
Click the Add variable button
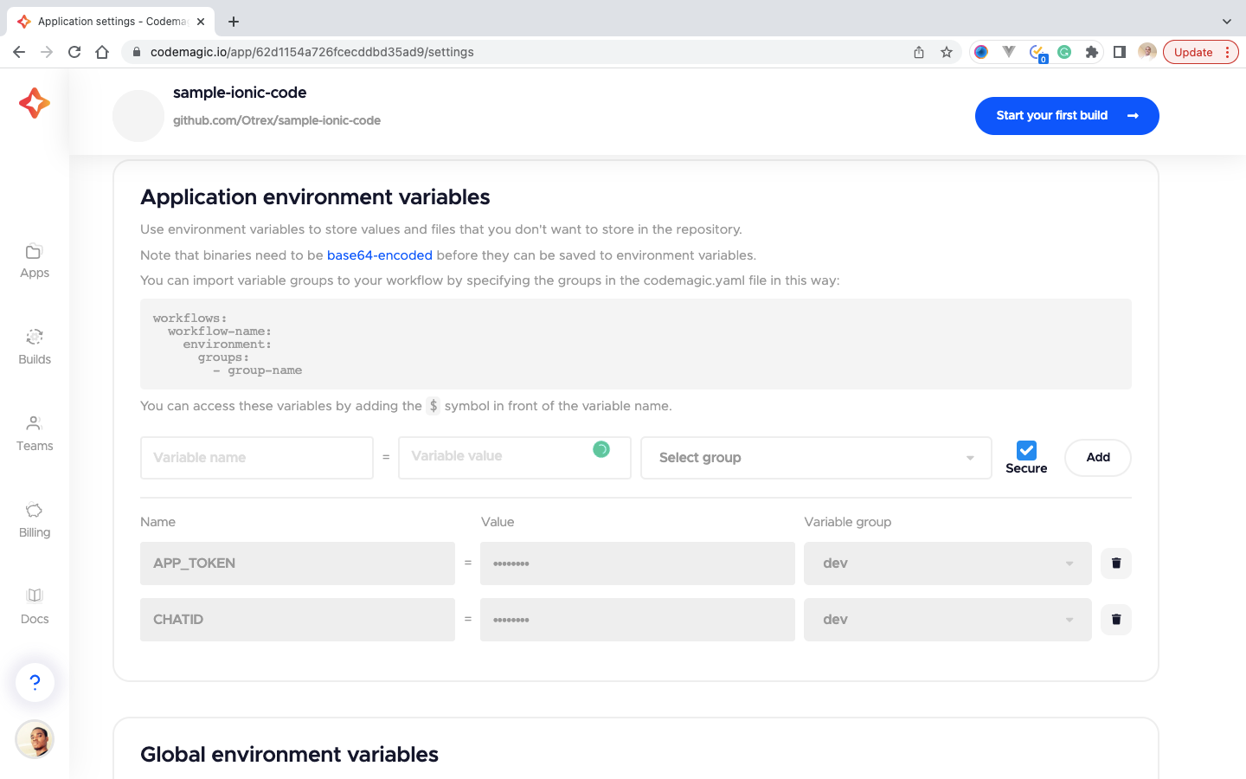[1098, 458]
